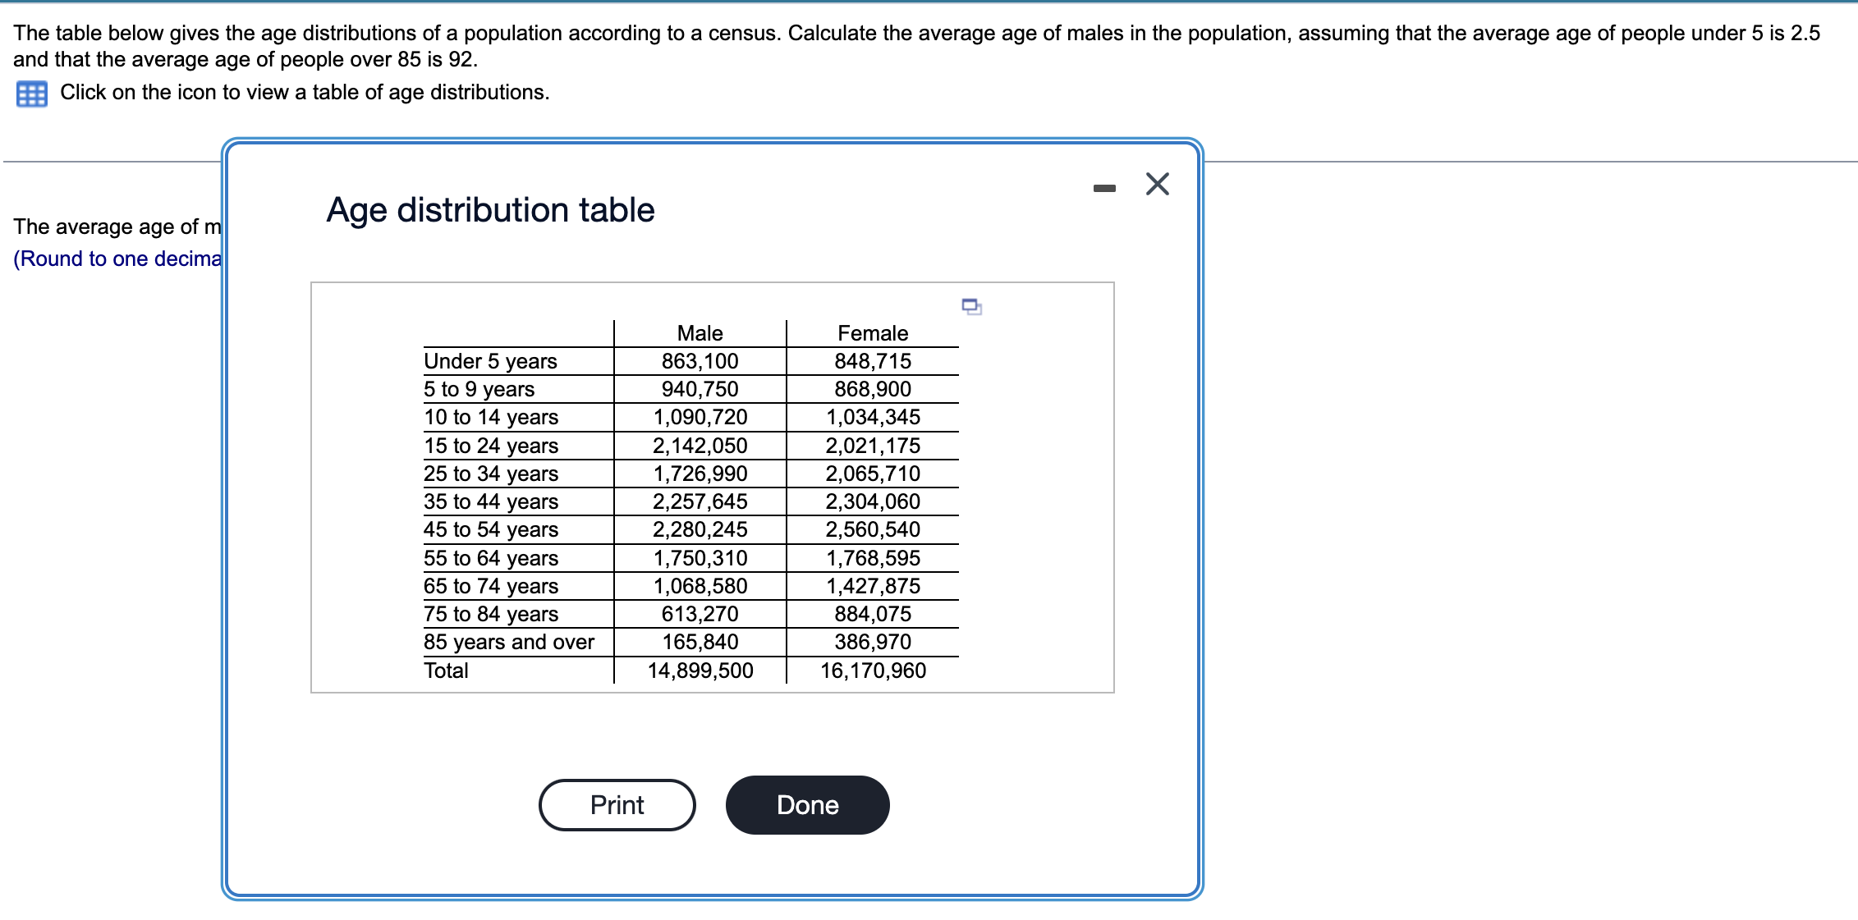This screenshot has height=920, width=1858.
Task: Close the dialog with the X icon
Action: 1158,184
